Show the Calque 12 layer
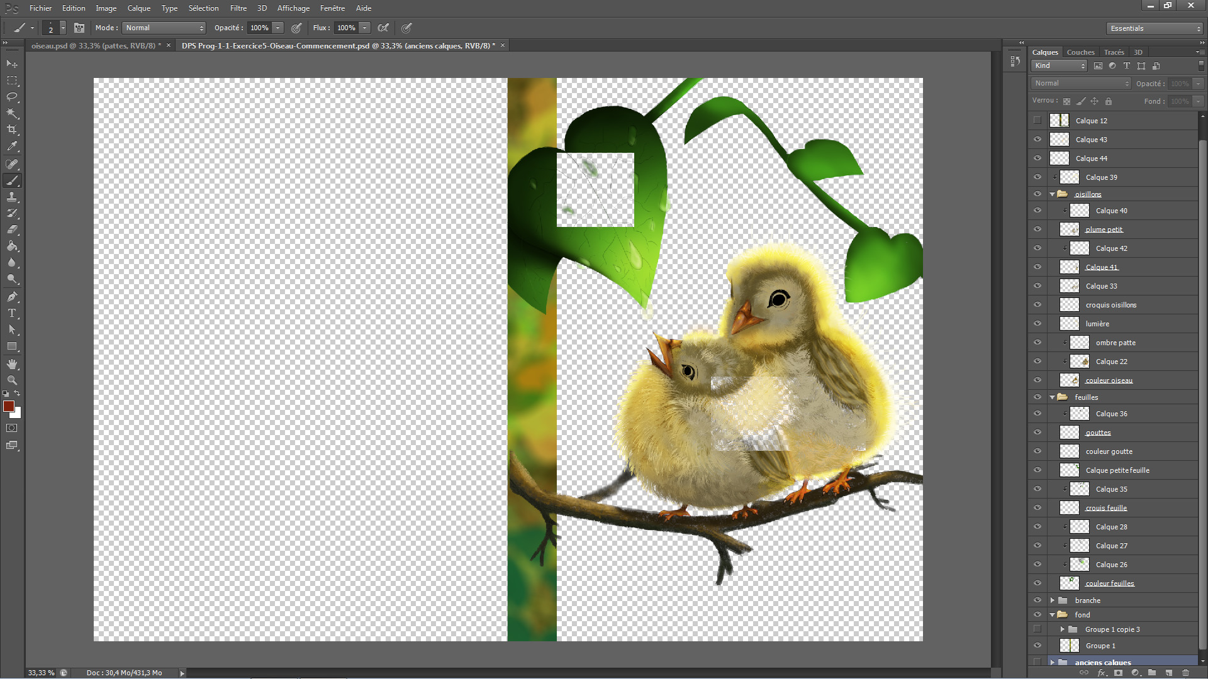Viewport: 1208px width, 679px height. coord(1037,120)
